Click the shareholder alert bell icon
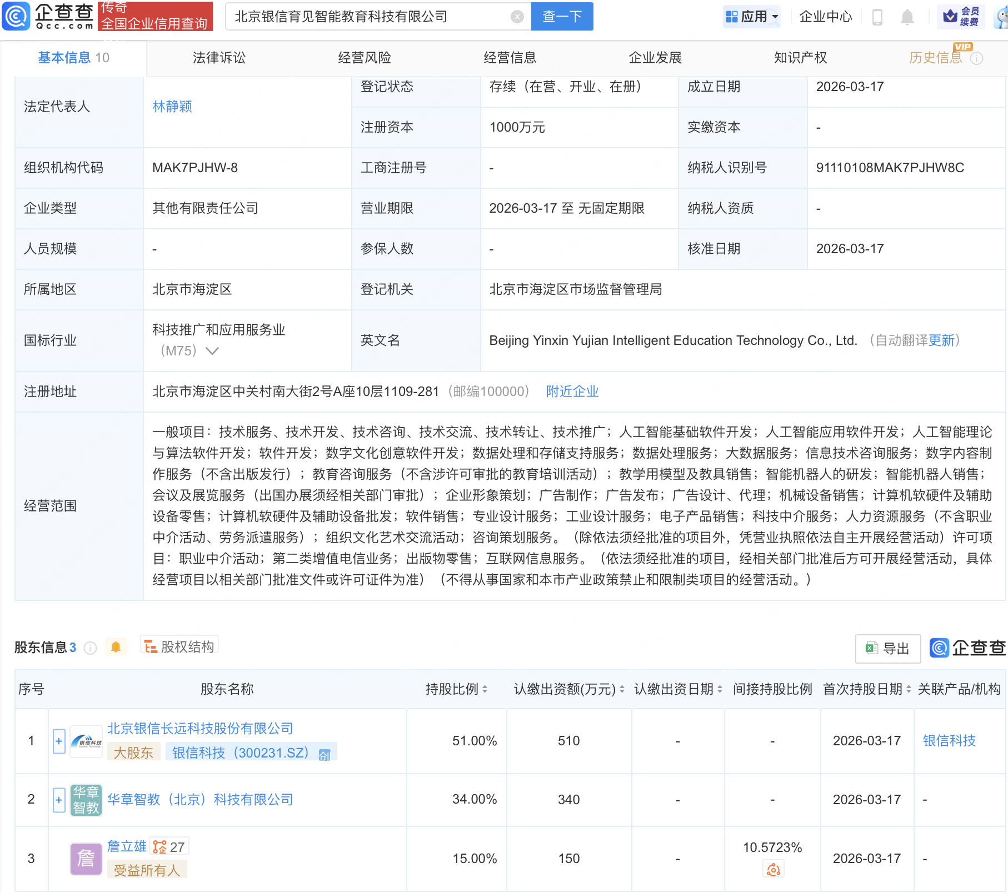 coord(116,647)
